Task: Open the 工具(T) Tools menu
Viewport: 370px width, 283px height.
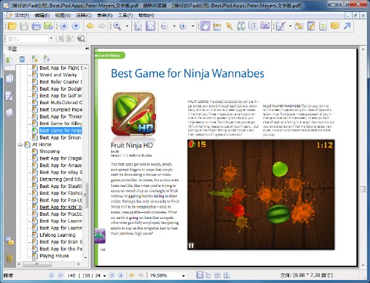Action: (125, 15)
